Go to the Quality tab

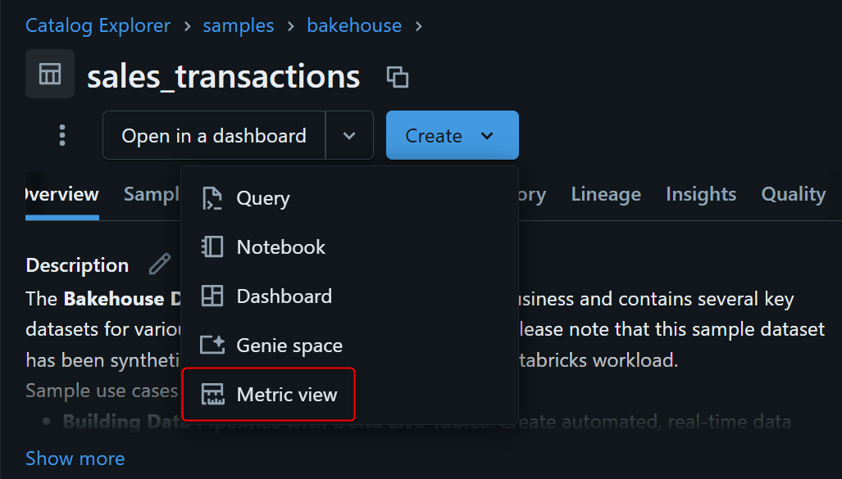793,194
